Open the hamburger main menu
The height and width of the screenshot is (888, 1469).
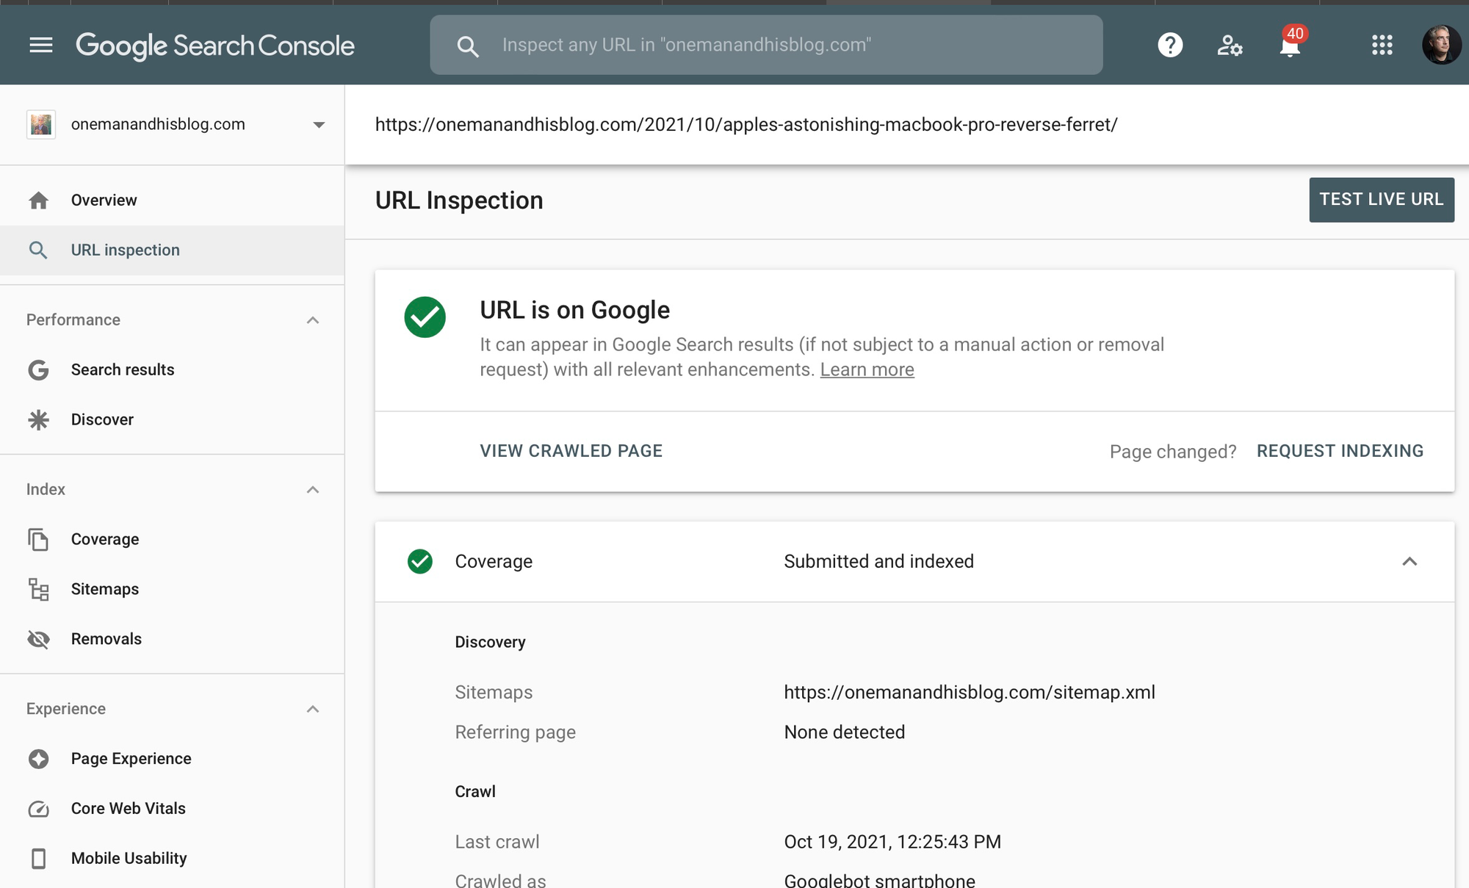(x=40, y=46)
